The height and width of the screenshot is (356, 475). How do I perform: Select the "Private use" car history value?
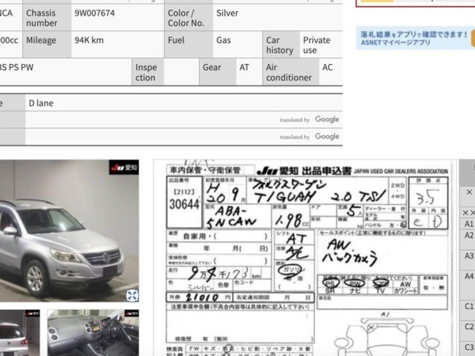317,45
